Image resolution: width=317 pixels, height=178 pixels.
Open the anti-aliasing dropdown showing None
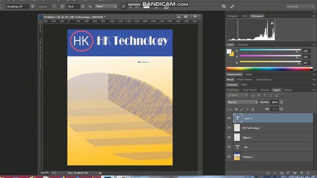pyautogui.click(x=106, y=6)
